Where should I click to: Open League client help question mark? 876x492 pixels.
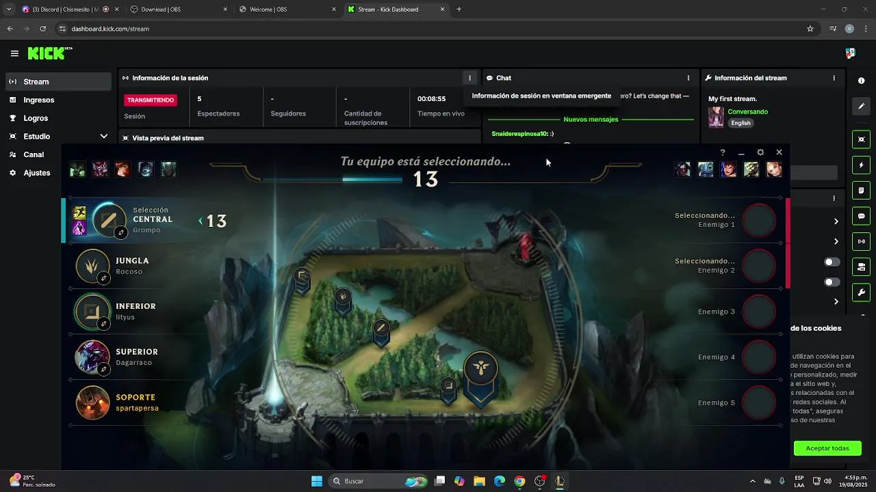[722, 152]
